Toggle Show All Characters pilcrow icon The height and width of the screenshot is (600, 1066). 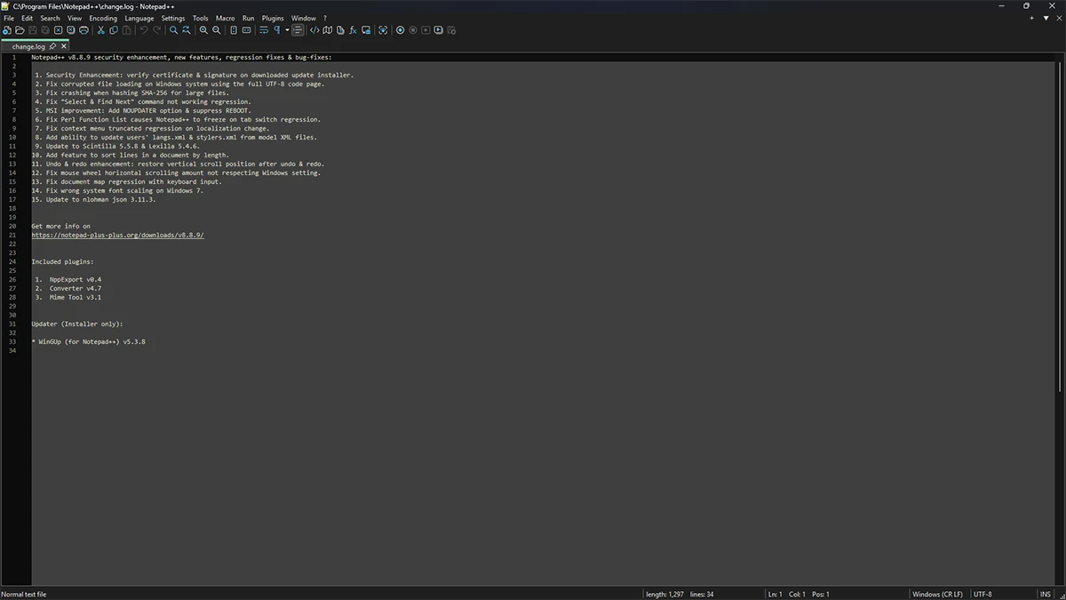point(276,30)
